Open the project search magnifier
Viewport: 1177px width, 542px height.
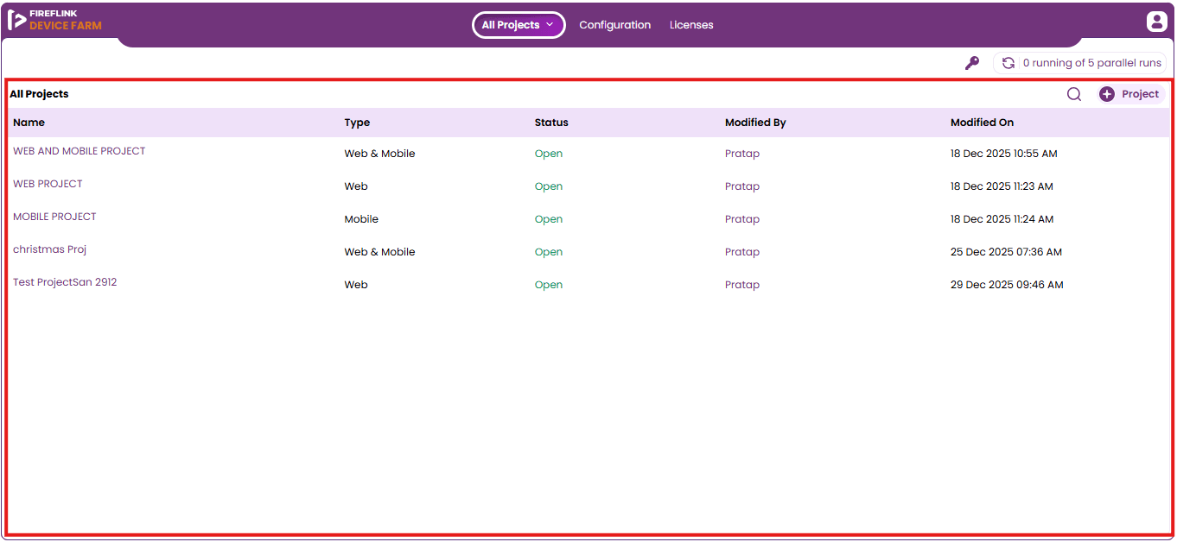click(1074, 94)
